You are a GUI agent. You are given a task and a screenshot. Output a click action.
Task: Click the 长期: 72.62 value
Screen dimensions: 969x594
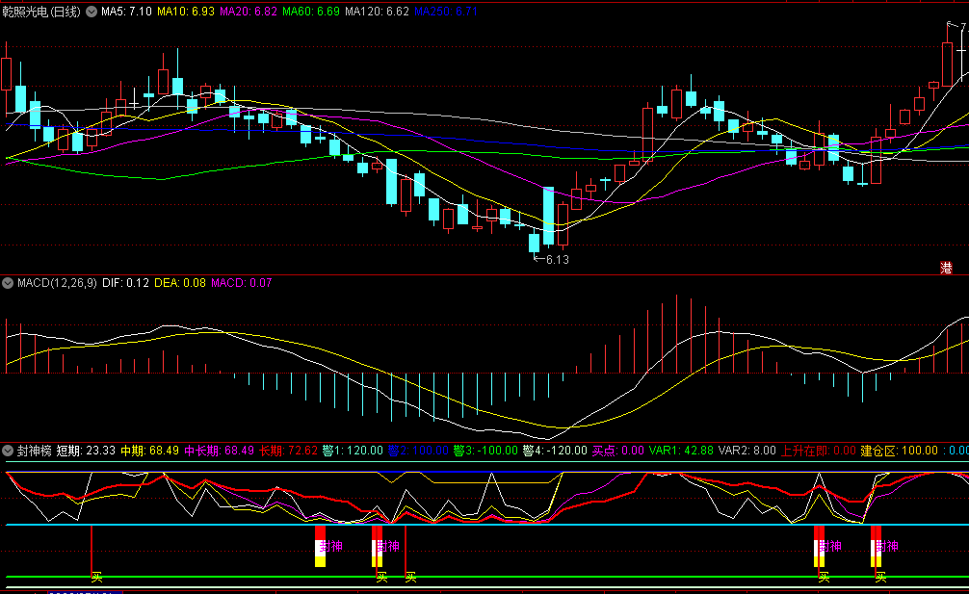[x=289, y=451]
